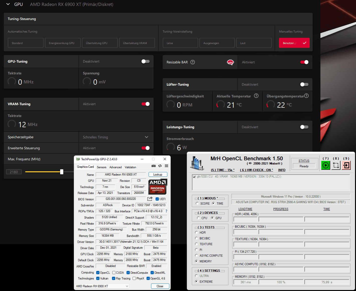This screenshot has height=291, width=356.
Task: Click Lookup button in GPU-Z
Action: (158, 175)
